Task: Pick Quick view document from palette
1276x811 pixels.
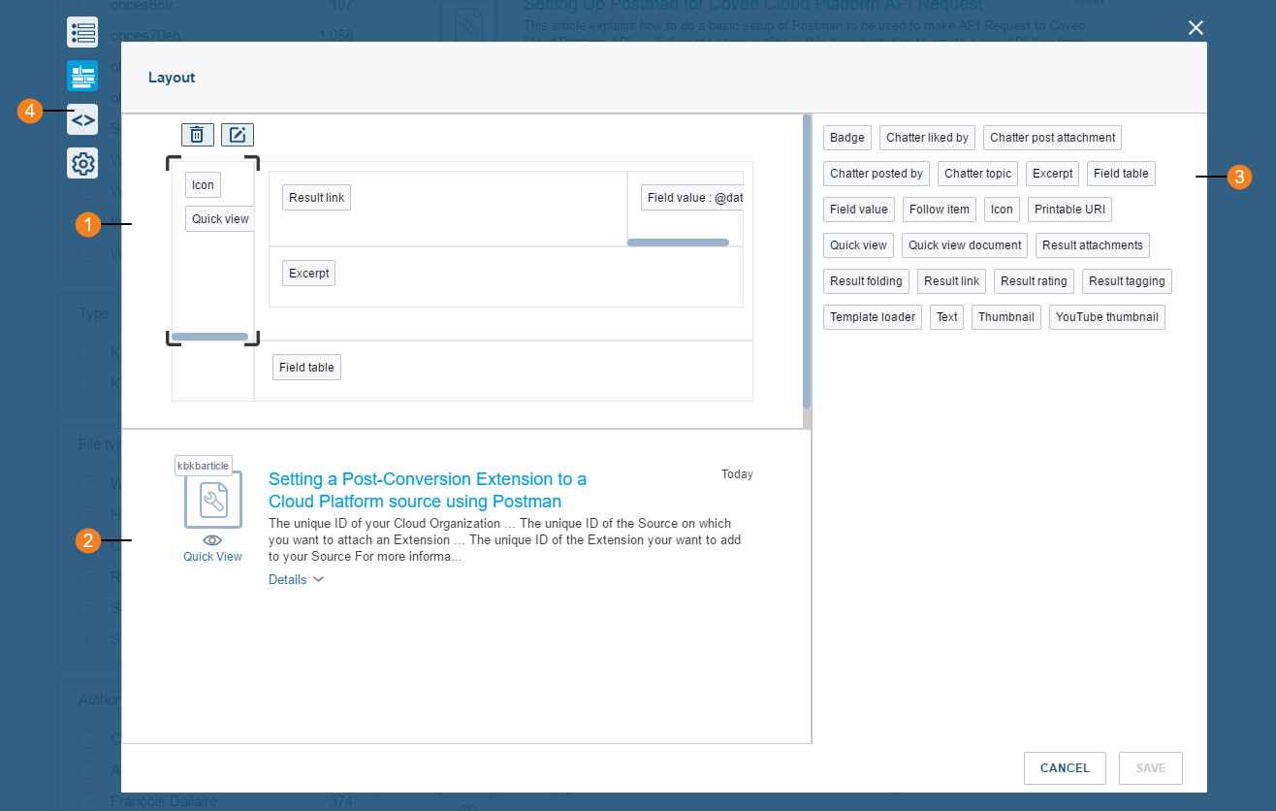Action: [965, 245]
